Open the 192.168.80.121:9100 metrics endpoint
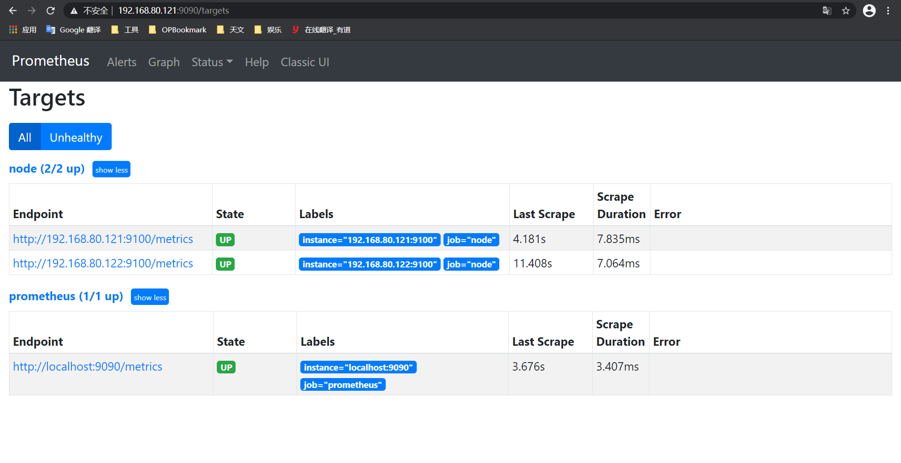Image resolution: width=901 pixels, height=463 pixels. click(x=103, y=239)
